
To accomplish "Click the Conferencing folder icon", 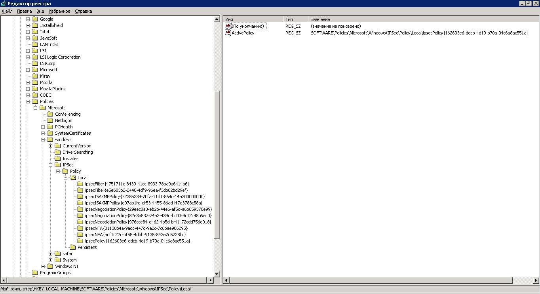I will [50, 114].
